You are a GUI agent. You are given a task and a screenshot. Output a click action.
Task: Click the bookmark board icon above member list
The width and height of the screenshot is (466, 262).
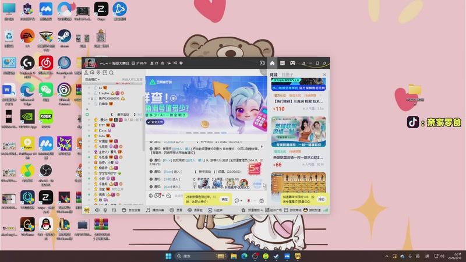coord(105,72)
